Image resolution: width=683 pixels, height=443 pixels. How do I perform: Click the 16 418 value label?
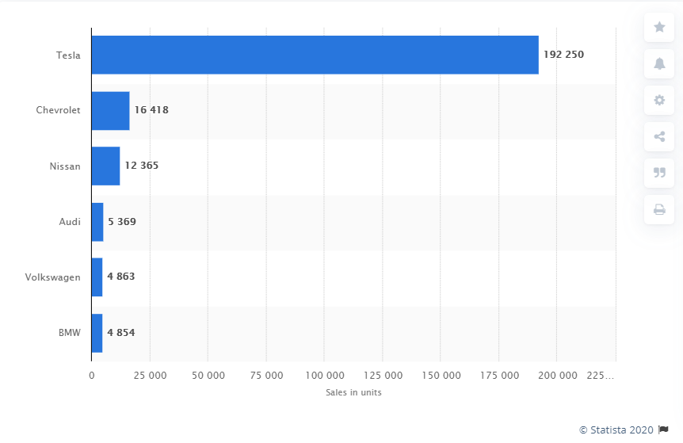[151, 110]
